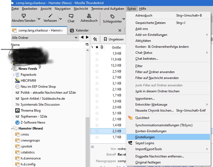Click the Threema Blog feed icon
The width and height of the screenshot is (213, 167).
17,111
